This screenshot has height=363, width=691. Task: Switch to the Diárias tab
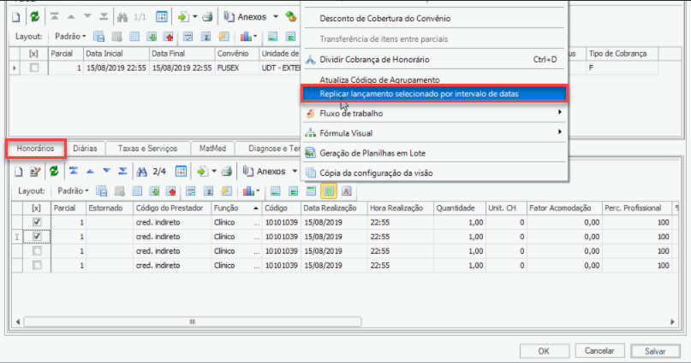pos(85,149)
